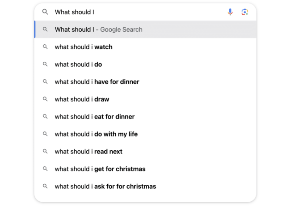Select 'what should i have for dinner'
Image resolution: width=286 pixels, height=208 pixels.
coord(145,82)
